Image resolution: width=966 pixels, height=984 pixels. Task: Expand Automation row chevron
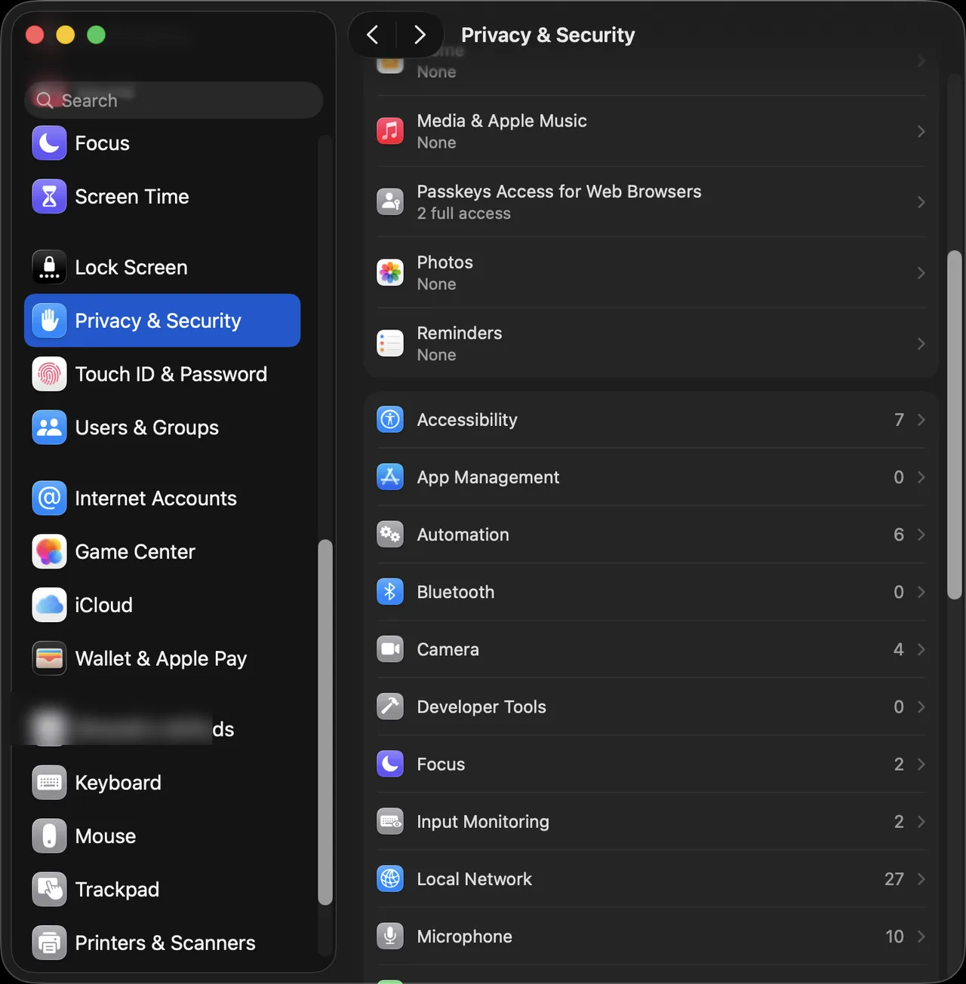pyautogui.click(x=921, y=535)
